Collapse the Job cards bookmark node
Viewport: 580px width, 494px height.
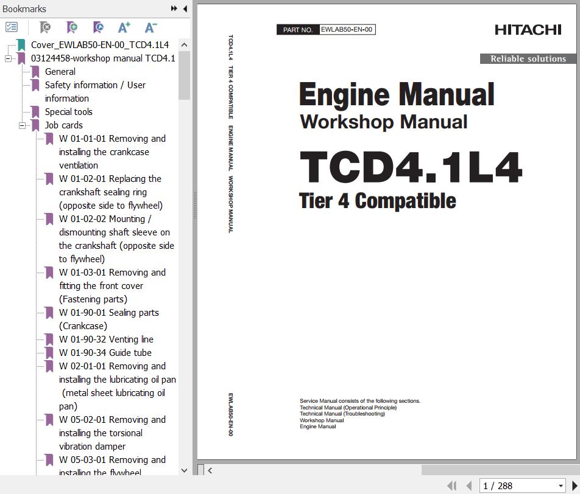(x=22, y=125)
